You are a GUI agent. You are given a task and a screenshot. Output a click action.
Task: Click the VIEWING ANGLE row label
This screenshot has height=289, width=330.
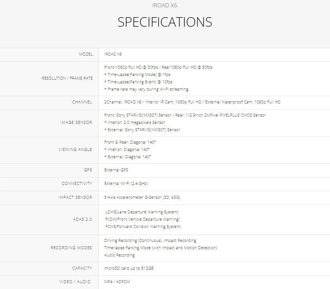pyautogui.click(x=75, y=149)
